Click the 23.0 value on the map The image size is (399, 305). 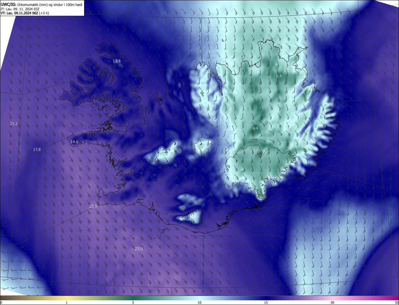click(x=139, y=249)
